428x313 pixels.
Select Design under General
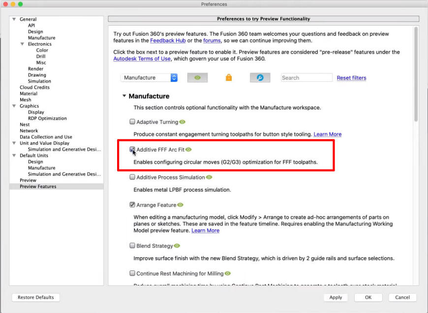(x=35, y=32)
